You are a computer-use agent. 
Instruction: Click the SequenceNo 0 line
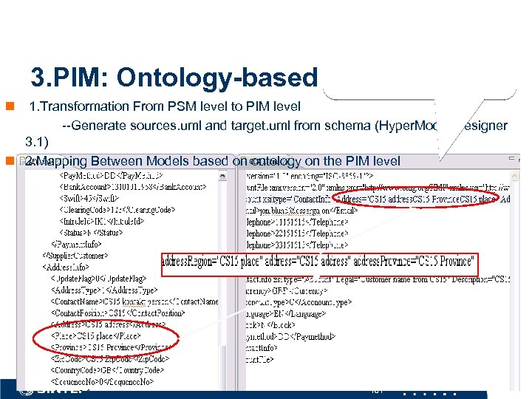click(102, 382)
